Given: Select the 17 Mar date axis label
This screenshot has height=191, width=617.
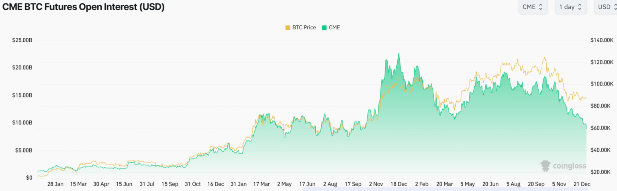Looking at the screenshot, I should 262,184.
